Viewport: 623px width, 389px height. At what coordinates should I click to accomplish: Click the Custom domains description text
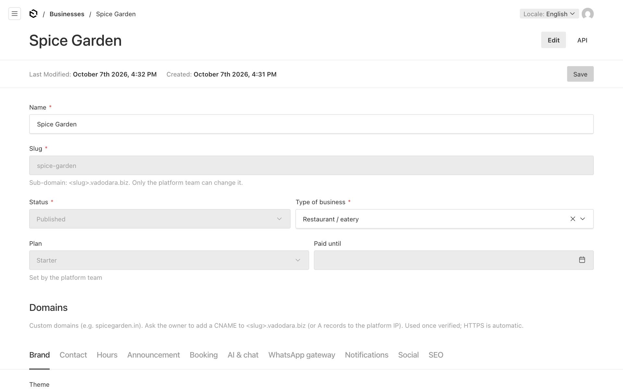click(276, 325)
